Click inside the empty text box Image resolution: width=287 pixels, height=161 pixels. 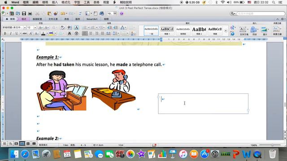click(x=203, y=104)
